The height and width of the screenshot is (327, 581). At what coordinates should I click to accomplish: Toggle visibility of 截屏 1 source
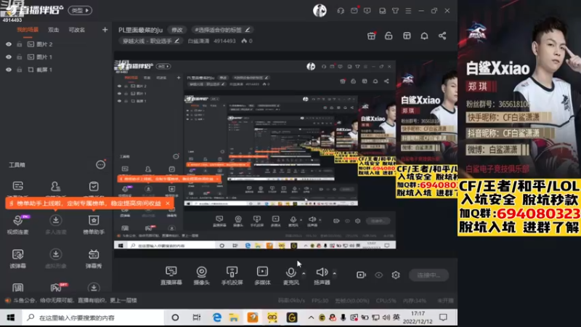(9, 70)
